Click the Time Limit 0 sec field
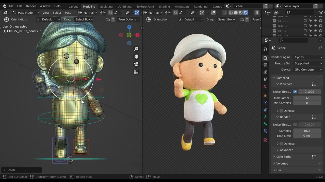Viewport: 325px width, 182px height. [x=307, y=136]
